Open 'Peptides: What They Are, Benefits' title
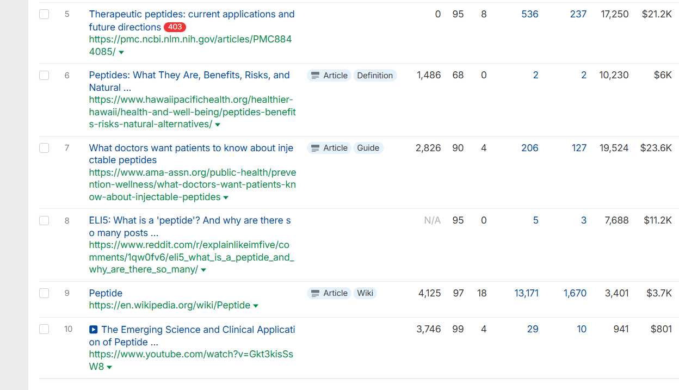The height and width of the screenshot is (390, 679). [189, 81]
